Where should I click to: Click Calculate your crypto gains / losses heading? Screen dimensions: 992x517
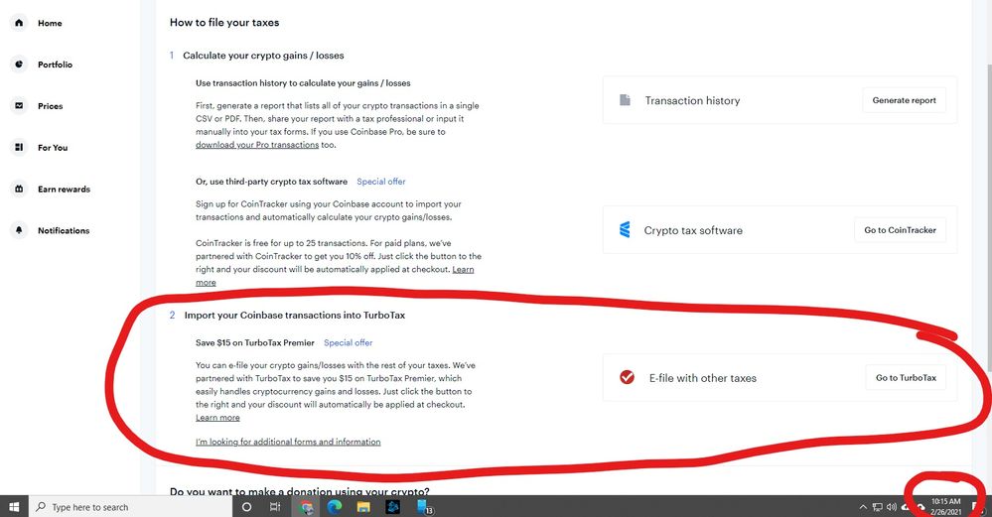point(263,56)
